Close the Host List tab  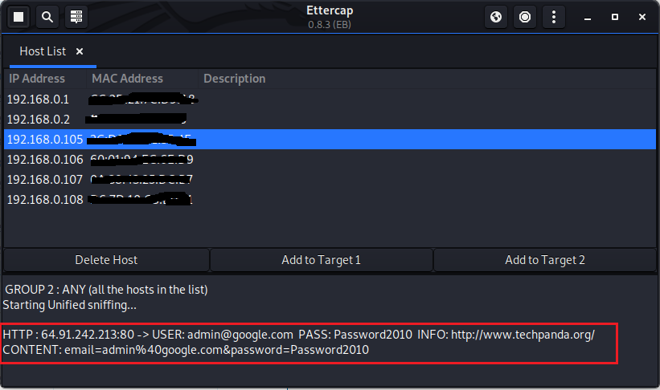point(80,51)
